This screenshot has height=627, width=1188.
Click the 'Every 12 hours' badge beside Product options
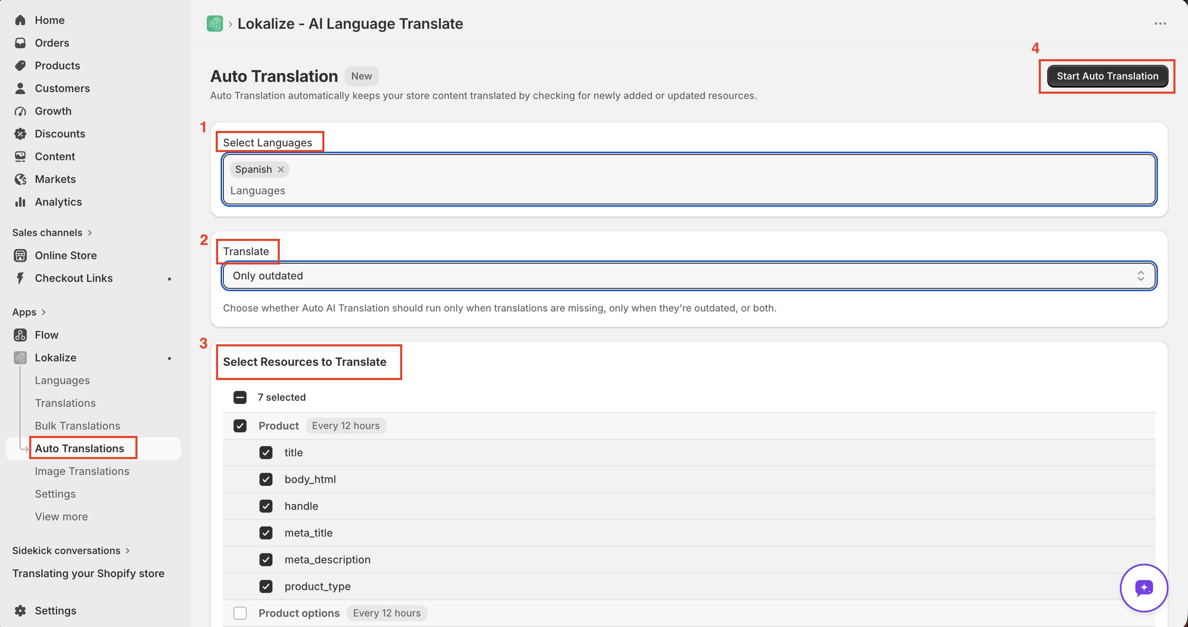point(386,613)
